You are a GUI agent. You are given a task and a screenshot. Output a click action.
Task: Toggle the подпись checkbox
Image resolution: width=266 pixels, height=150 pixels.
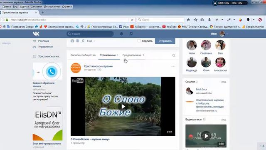point(139,41)
